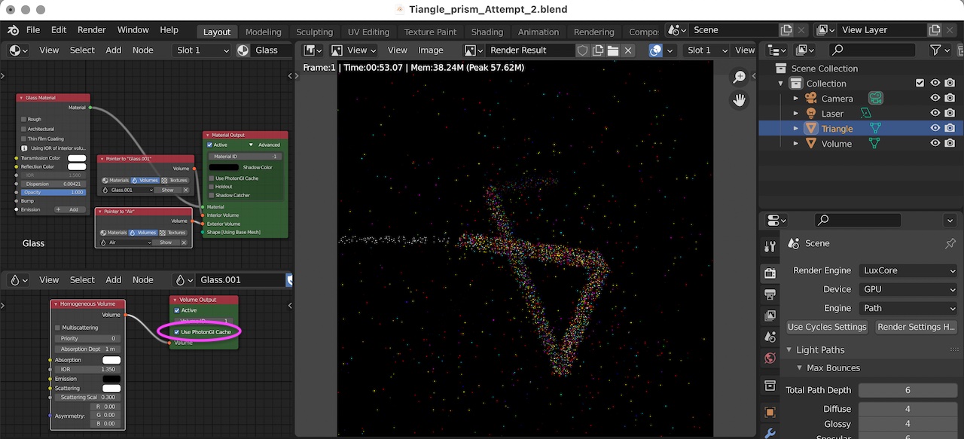Hide the Camera object in viewport
The height and width of the screenshot is (439, 964).
(x=935, y=99)
